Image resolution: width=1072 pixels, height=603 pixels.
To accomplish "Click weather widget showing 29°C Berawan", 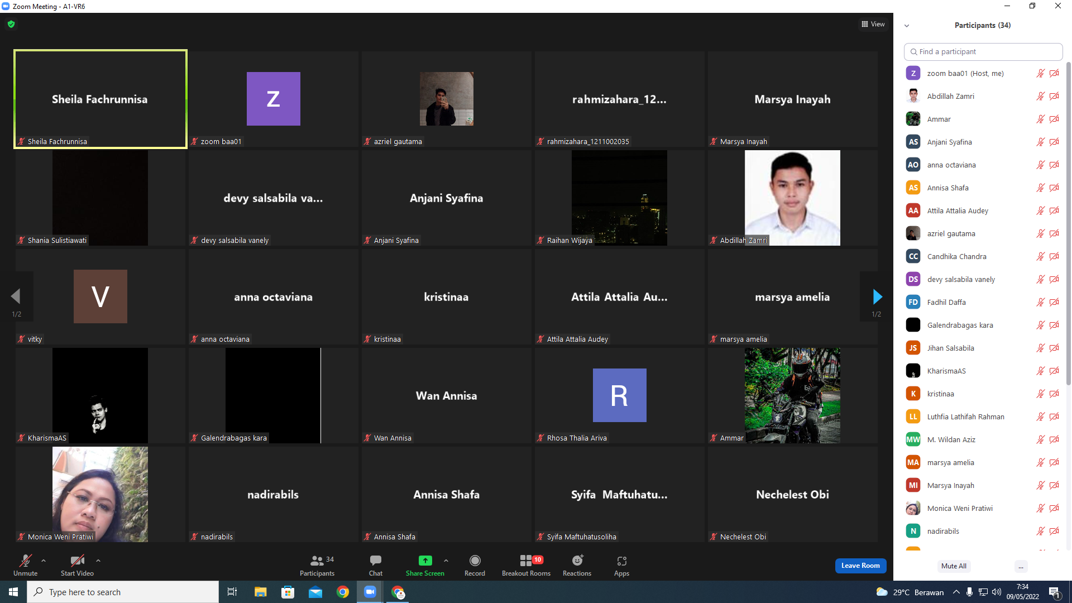I will pyautogui.click(x=910, y=592).
